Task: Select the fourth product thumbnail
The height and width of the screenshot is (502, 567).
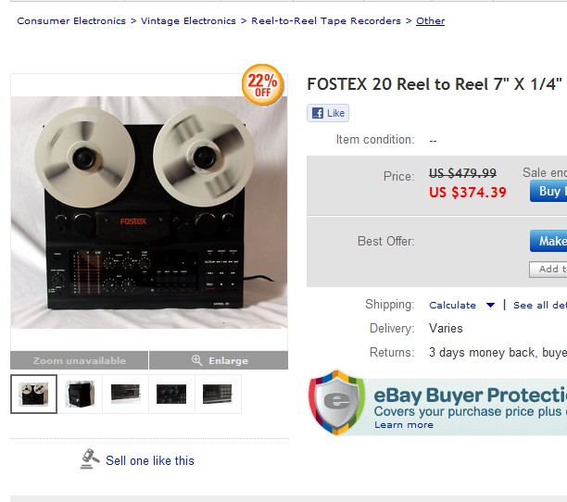Action: pos(171,394)
